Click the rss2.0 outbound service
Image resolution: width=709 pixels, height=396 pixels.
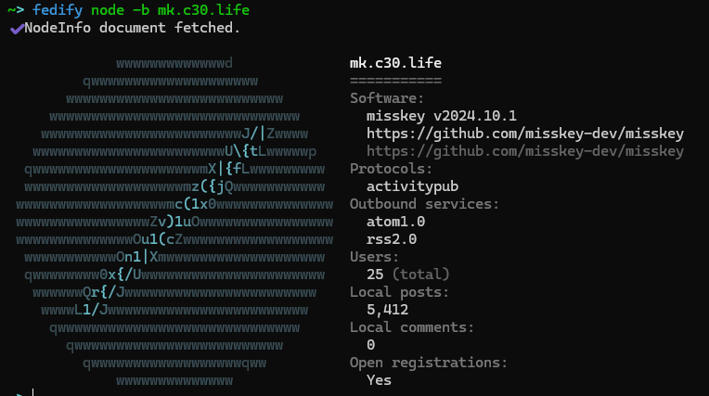(x=392, y=239)
